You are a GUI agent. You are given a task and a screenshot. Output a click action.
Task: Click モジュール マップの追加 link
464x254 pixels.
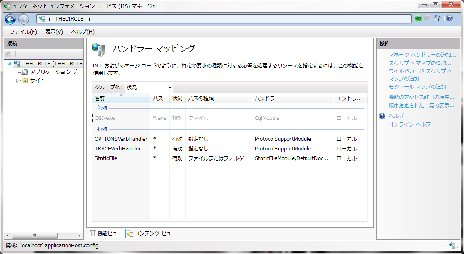[419, 87]
